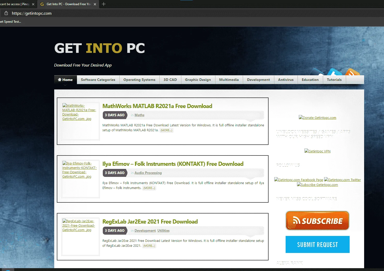Open the Maths category link
The width and height of the screenshot is (384, 271).
[x=139, y=115]
